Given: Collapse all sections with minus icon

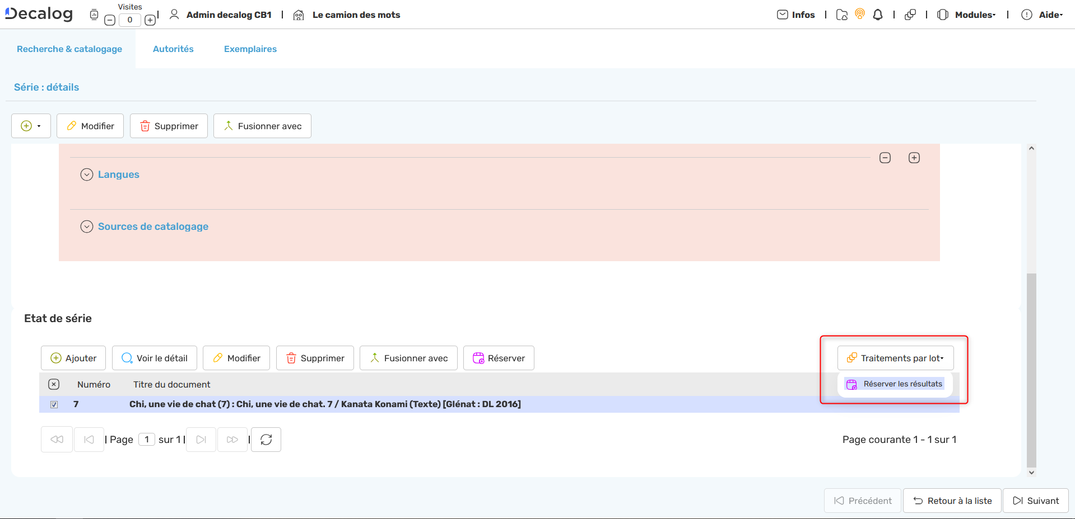Looking at the screenshot, I should pos(885,158).
